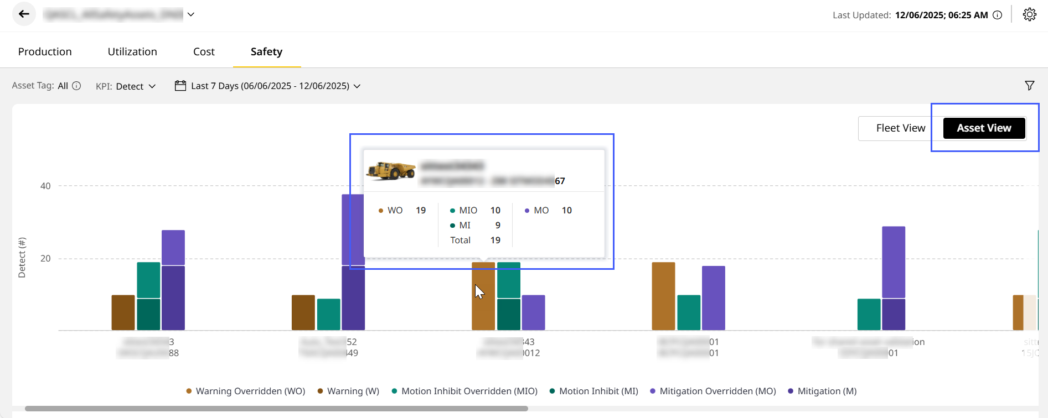The width and height of the screenshot is (1048, 418).
Task: Click the filter funnel icon
Action: (1029, 86)
